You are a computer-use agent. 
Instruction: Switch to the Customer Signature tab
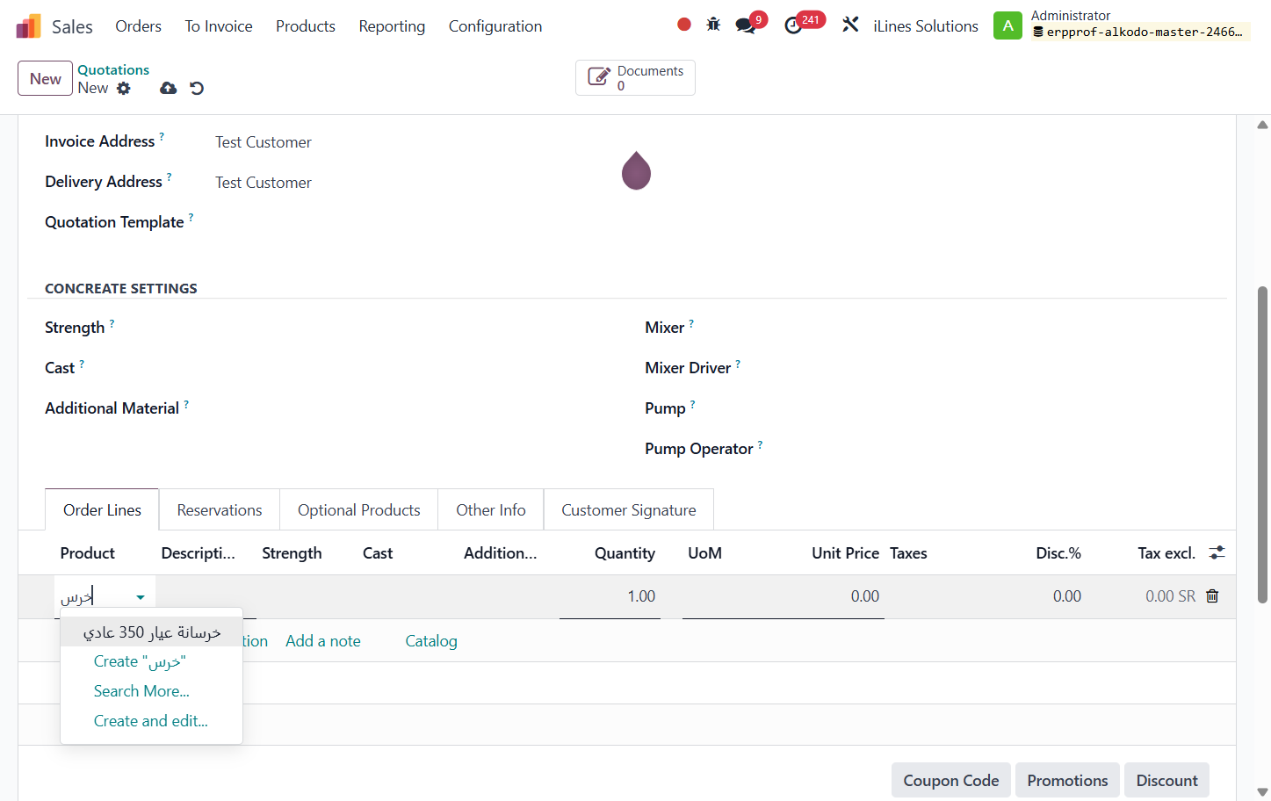(629, 510)
